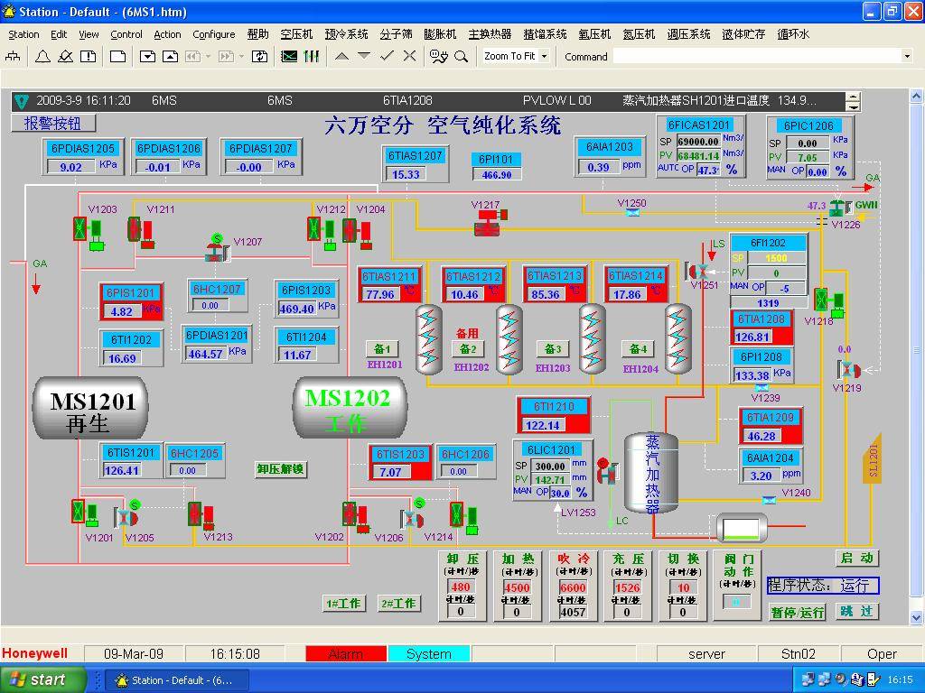Open the Configure menu
The image size is (925, 693).
213,34
